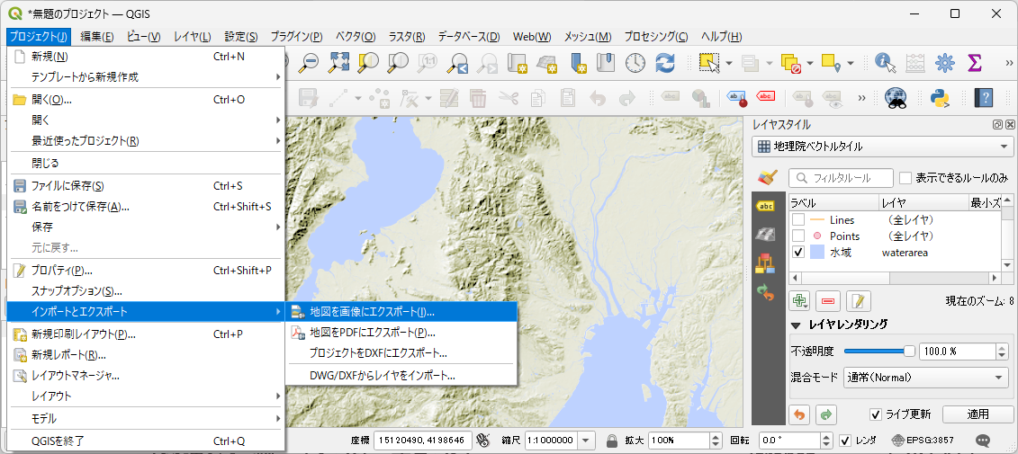Select the Zoom Out magnifier tool
Image resolution: width=1018 pixels, height=454 pixels.
point(311,62)
